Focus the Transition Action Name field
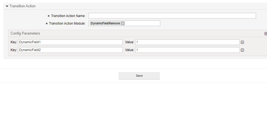Viewport: 267px width, 114px height. pos(172,16)
